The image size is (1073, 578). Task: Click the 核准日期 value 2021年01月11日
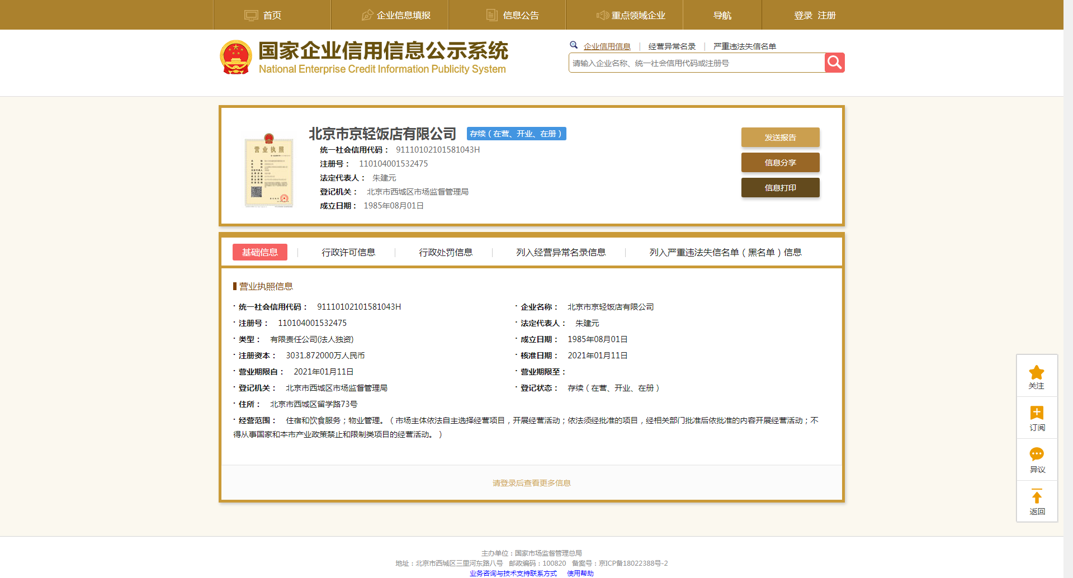click(x=597, y=356)
